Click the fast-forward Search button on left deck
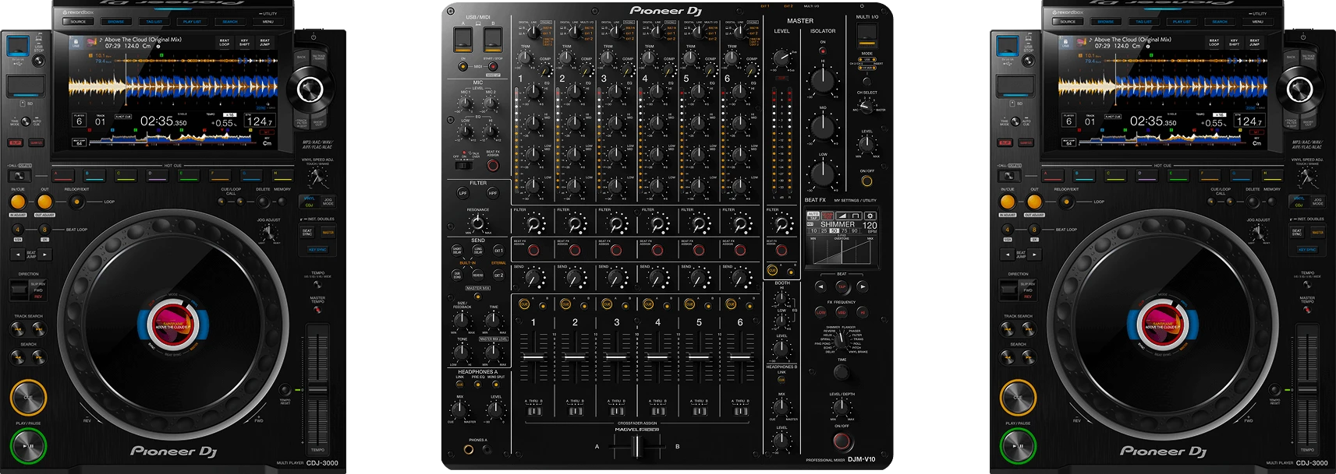The height and width of the screenshot is (474, 1336). (38, 357)
